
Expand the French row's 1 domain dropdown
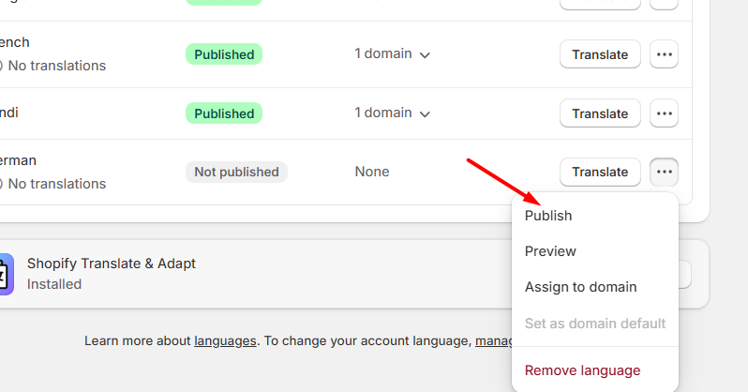click(392, 54)
